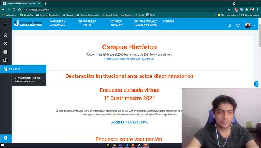Image resolution: width=261 pixels, height=148 pixels.
Task: Open the Aplicaciones bookmark
Action: coord(10,15)
